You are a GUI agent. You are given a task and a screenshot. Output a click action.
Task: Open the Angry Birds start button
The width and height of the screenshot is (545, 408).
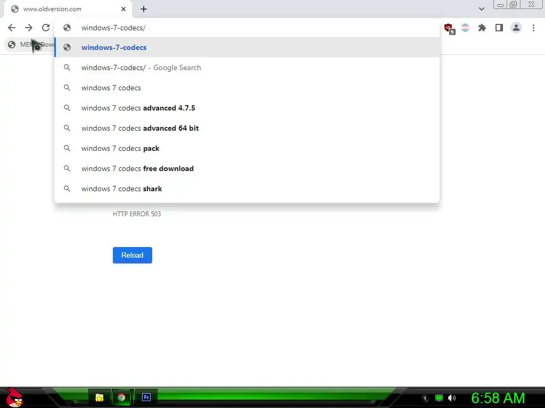tap(14, 397)
